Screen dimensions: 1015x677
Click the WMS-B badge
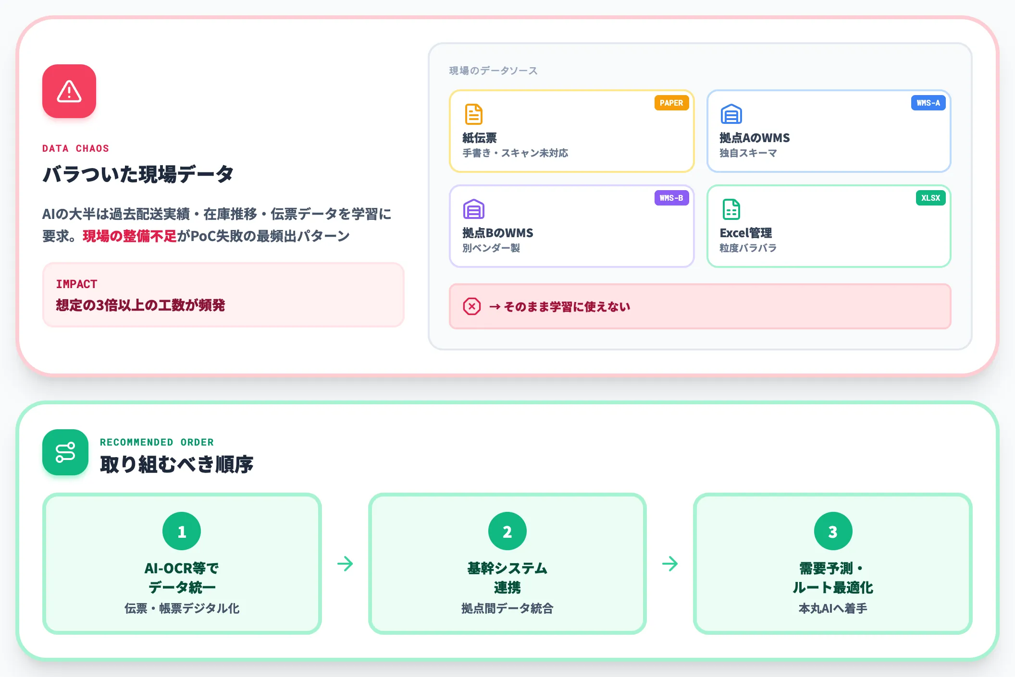coord(671,198)
